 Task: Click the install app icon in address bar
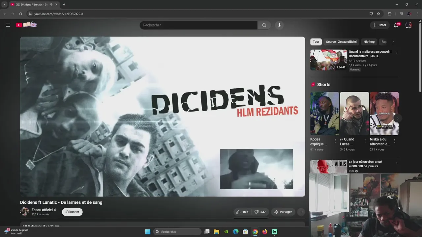371,14
